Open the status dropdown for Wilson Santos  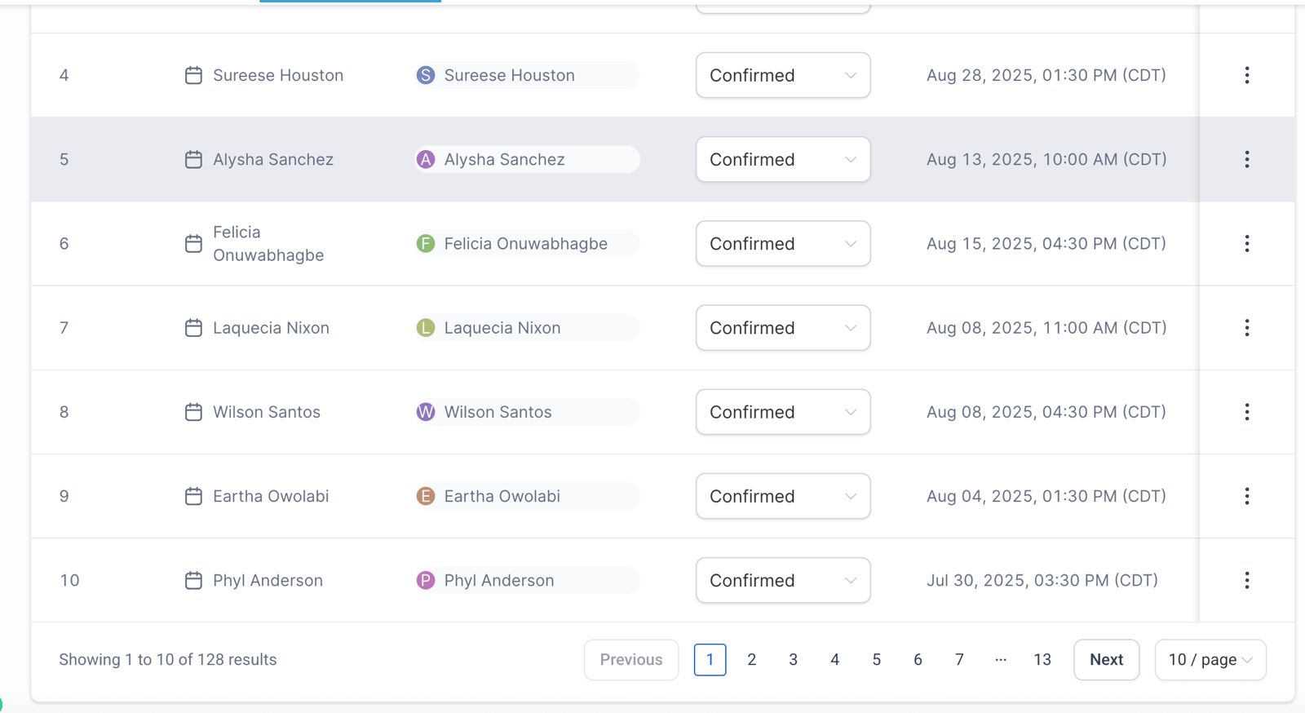782,412
